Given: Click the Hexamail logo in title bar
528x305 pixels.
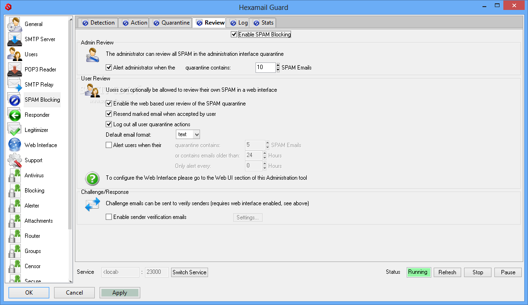Looking at the screenshot, I should (x=9, y=7).
